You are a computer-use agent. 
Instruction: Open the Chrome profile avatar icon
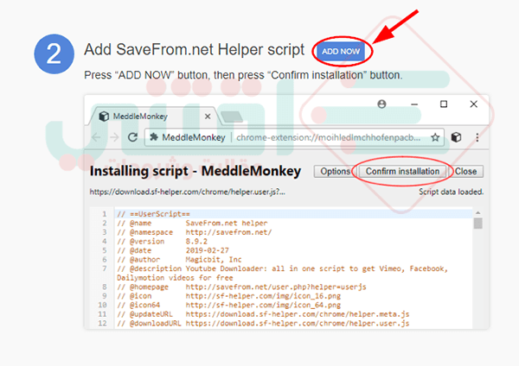click(381, 104)
